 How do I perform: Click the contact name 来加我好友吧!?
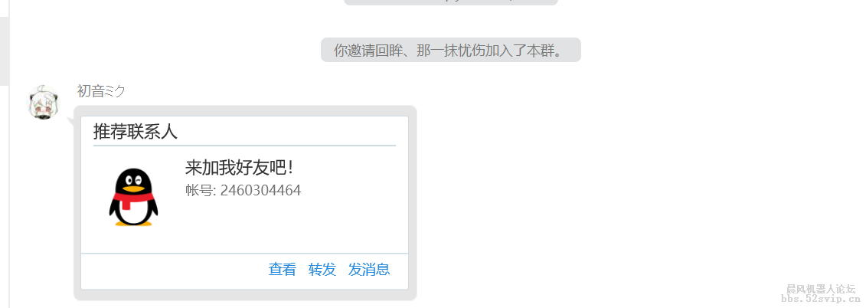pos(239,168)
